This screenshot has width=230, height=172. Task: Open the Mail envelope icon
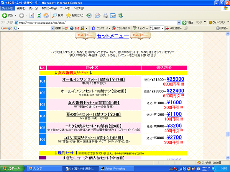97,15
